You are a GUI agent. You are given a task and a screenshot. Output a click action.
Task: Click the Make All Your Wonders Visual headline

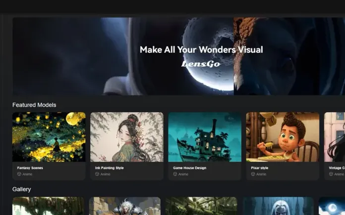click(201, 49)
